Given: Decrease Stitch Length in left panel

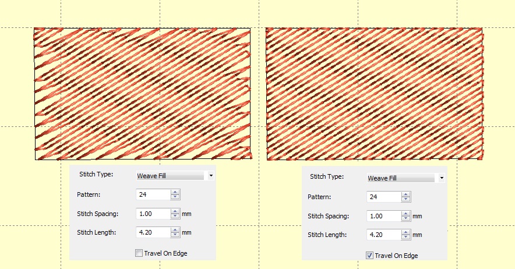Looking at the screenshot, I should (175, 235).
